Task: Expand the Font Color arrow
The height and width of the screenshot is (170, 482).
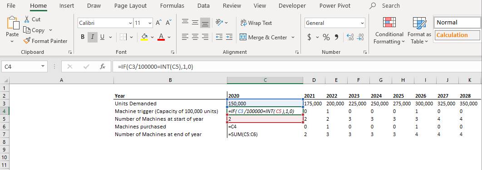Action: [169, 37]
